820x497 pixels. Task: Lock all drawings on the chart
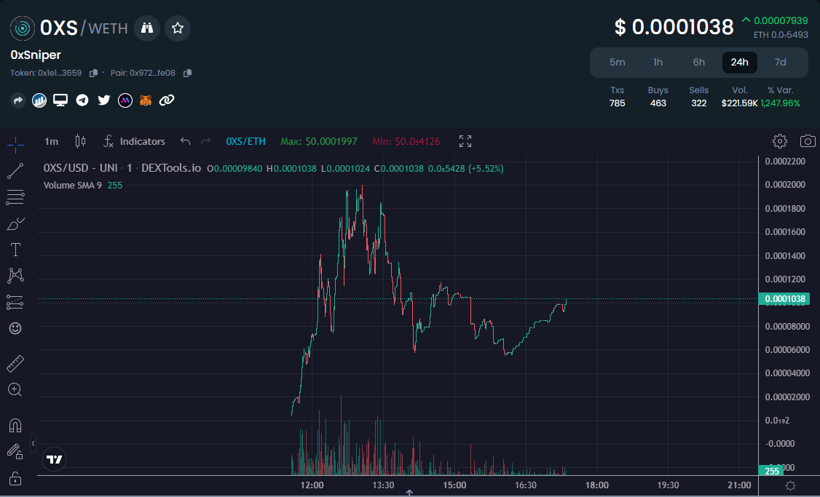[15, 477]
